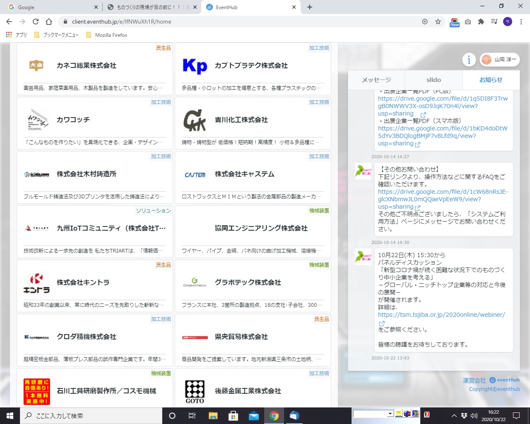Open the Windows Start menu
The image size is (530, 424).
pos(10,416)
